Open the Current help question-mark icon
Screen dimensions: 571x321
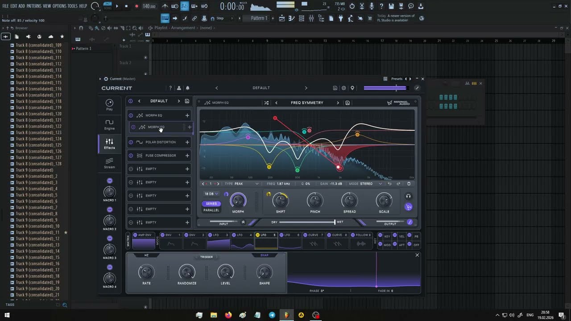click(170, 88)
